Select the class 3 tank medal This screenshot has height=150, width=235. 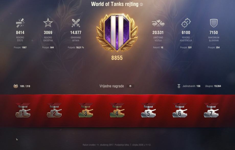(x=86, y=110)
